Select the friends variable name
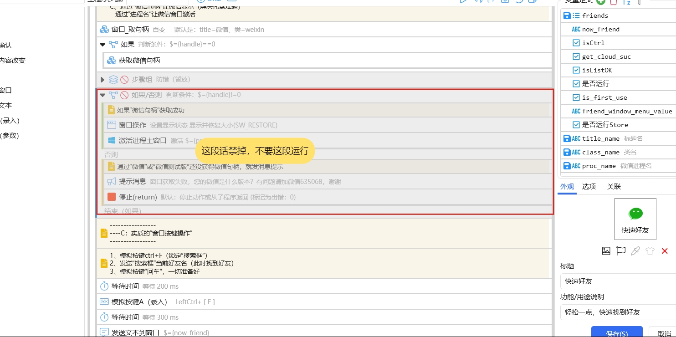Viewport: 676px width, 337px height. pyautogui.click(x=595, y=15)
